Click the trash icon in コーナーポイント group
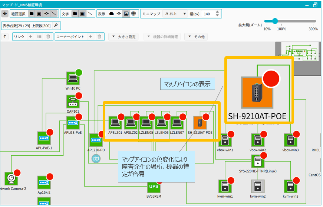Image resolution: width=323 pixels, height=207 pixels. tap(99, 37)
